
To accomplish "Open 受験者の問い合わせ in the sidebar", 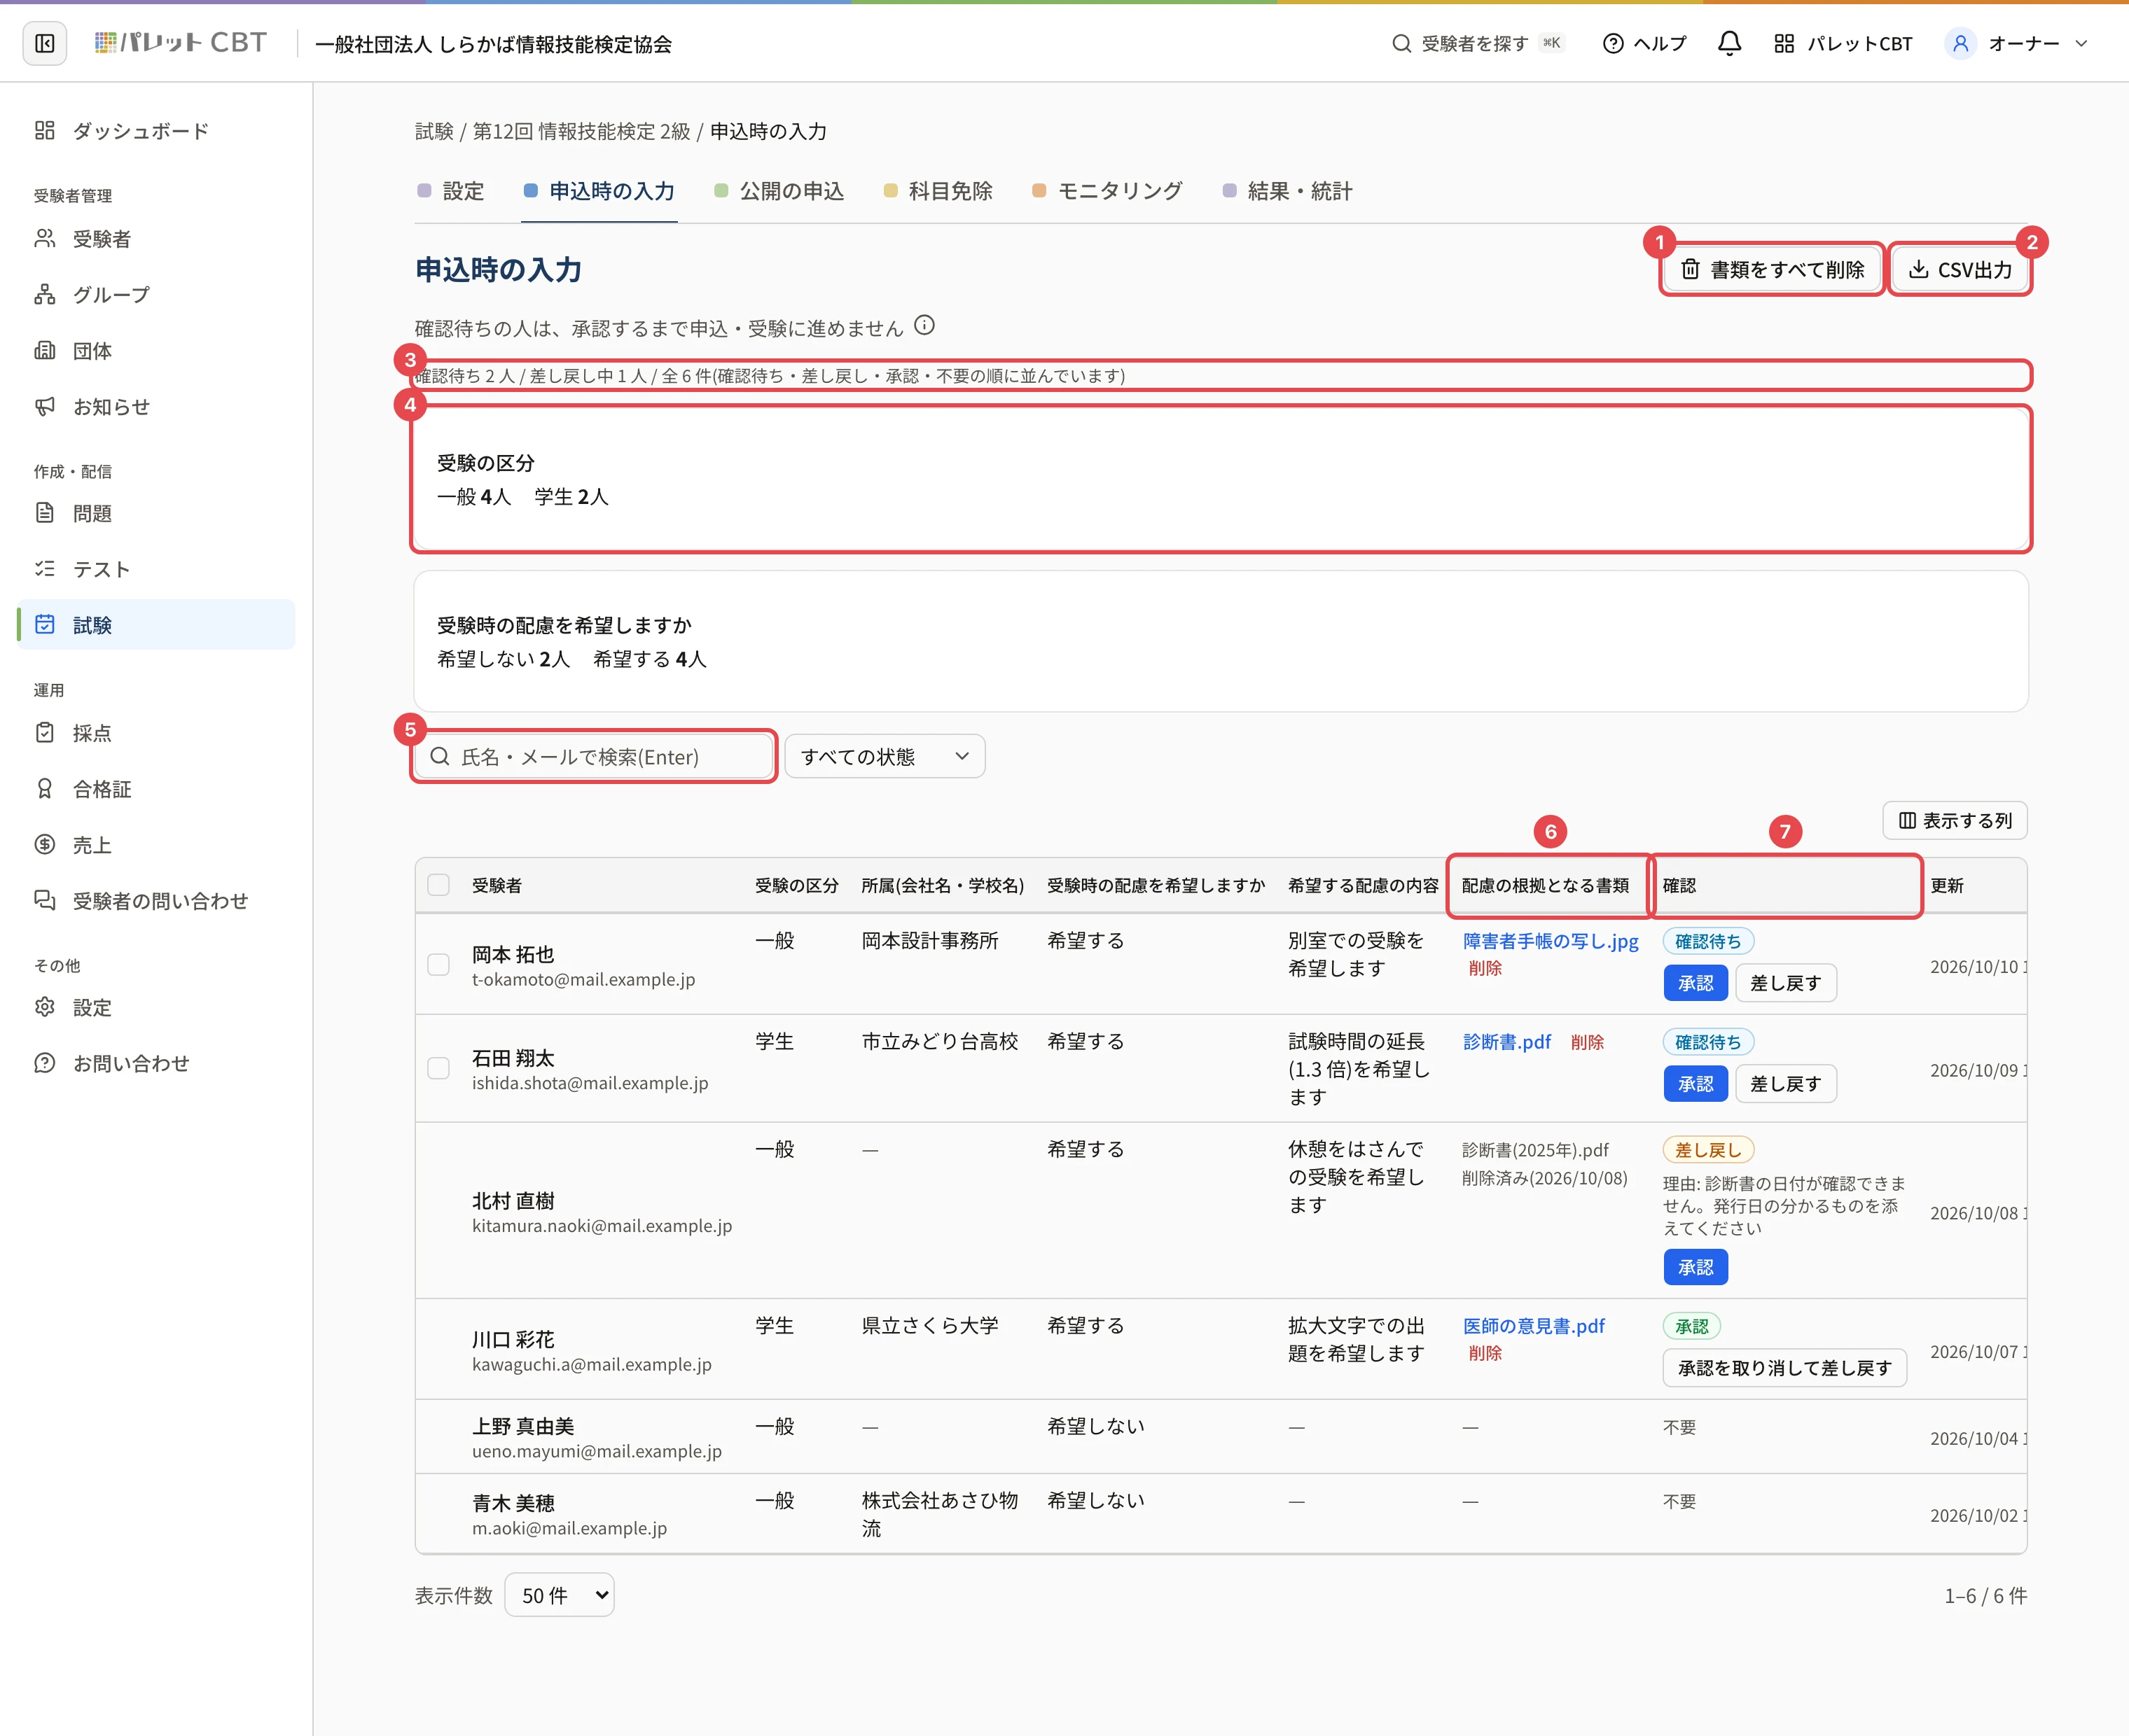I will [156, 901].
